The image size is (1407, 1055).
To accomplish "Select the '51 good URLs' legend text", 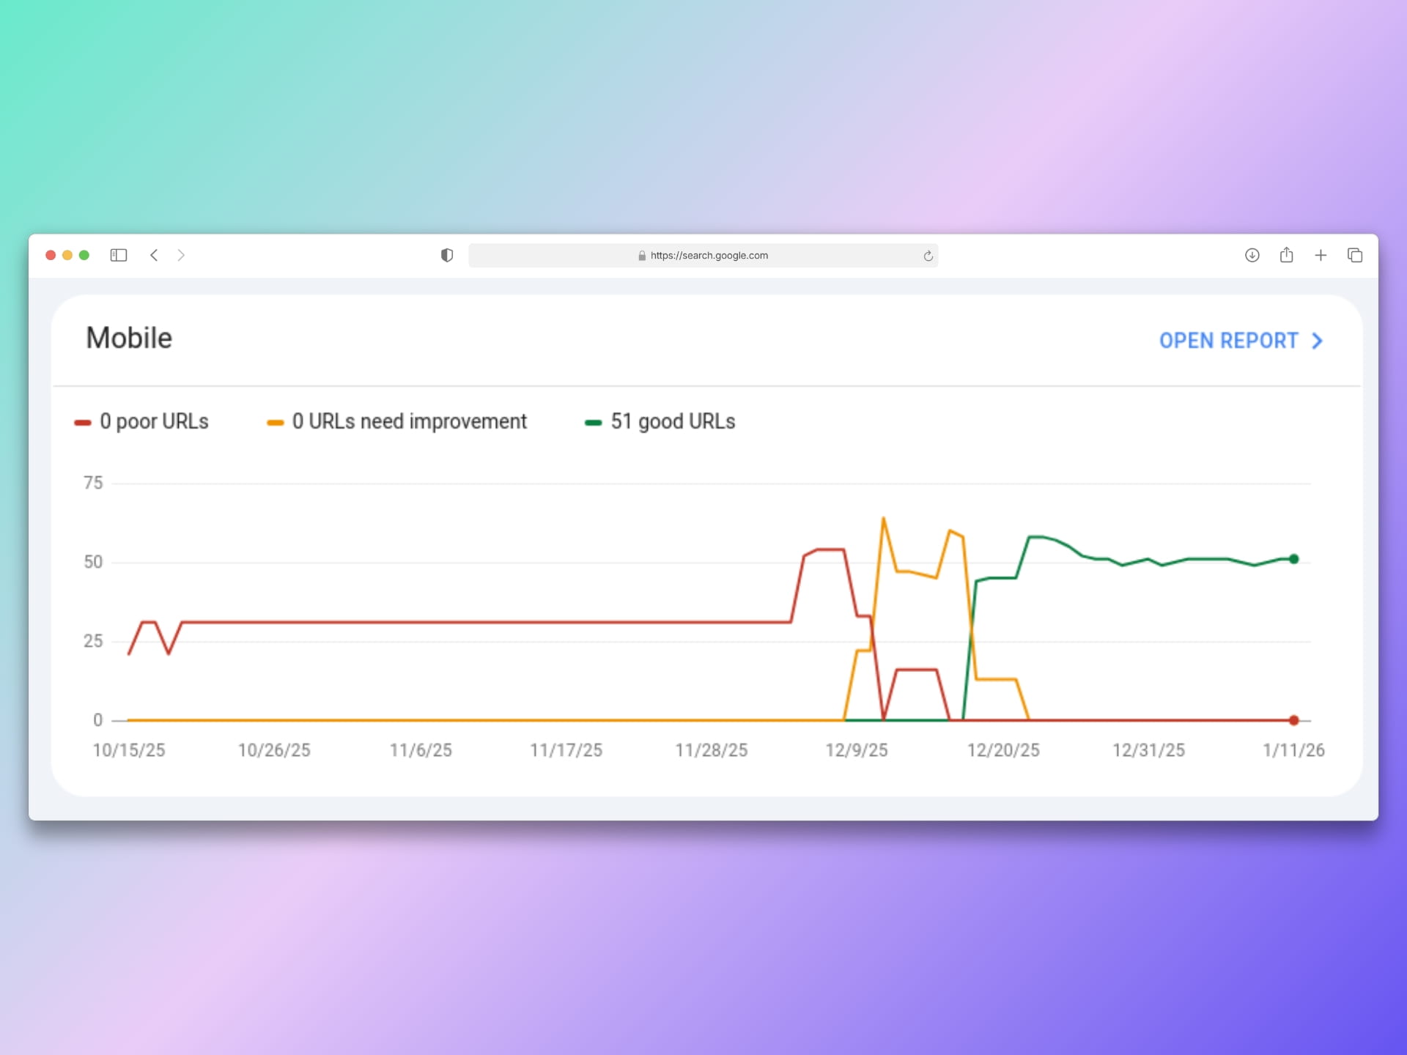I will (x=673, y=421).
